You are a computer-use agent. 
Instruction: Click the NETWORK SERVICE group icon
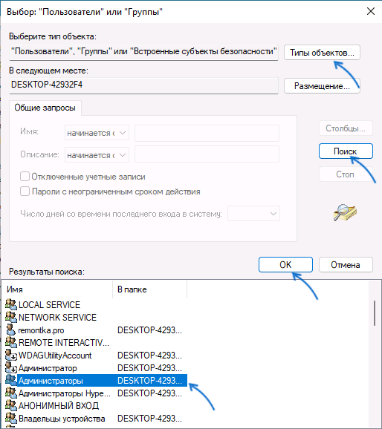tap(11, 317)
